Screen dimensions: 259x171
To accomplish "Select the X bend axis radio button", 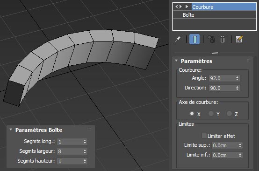I will tap(192, 114).
